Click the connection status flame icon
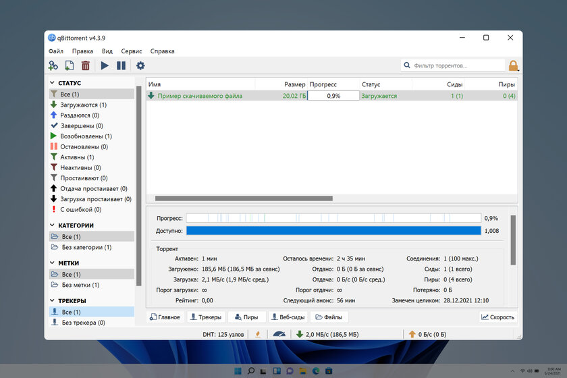Image resolution: width=567 pixels, height=378 pixels. point(258,334)
